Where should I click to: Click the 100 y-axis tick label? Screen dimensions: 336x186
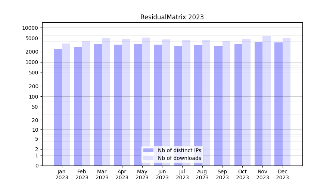click(x=34, y=97)
